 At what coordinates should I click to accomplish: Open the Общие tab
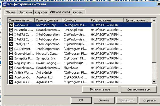11,12
